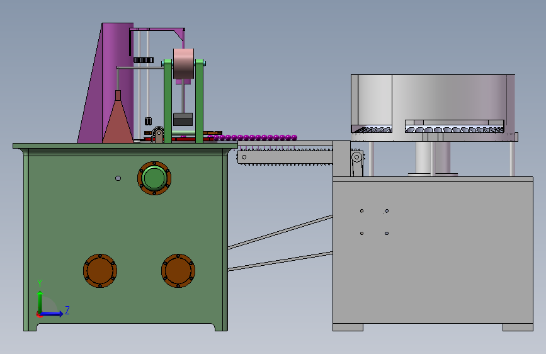This screenshot has height=354, width=546.
Task: Select the lower diagonal connecting rod
Action: click(x=280, y=261)
